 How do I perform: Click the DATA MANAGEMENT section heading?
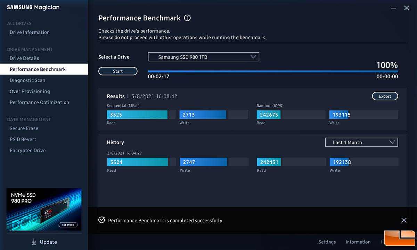click(29, 119)
